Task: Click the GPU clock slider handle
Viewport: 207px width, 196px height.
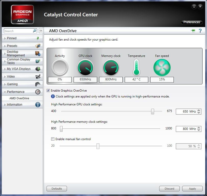Action: coord(153,111)
